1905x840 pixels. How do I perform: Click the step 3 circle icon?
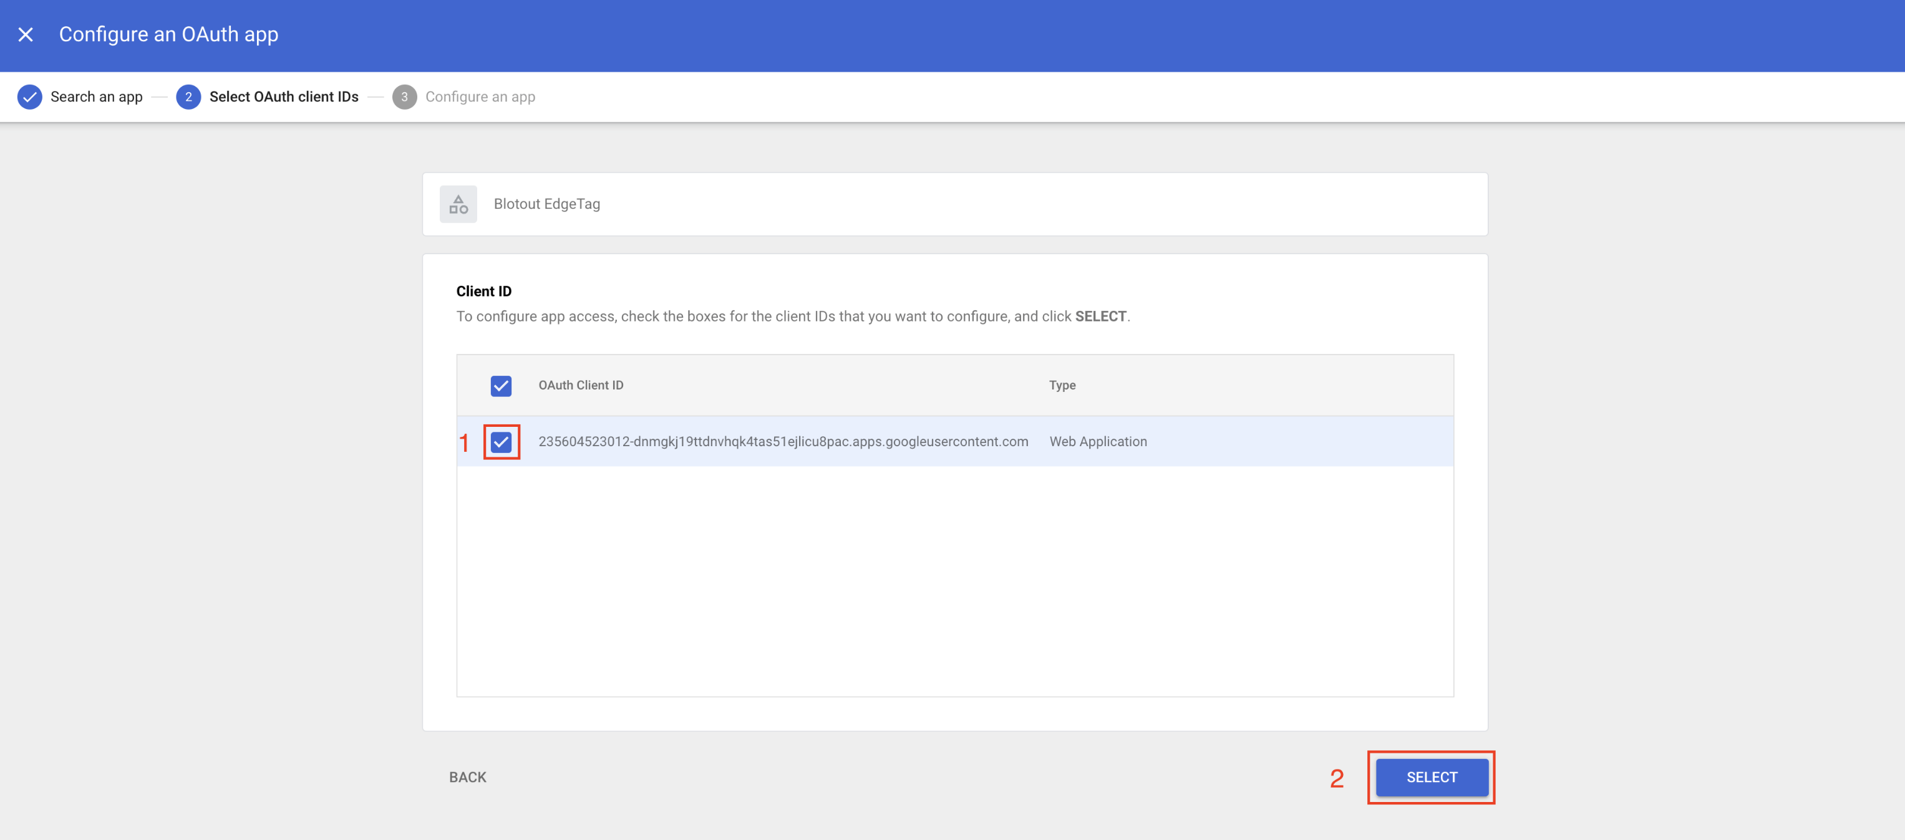(x=405, y=97)
